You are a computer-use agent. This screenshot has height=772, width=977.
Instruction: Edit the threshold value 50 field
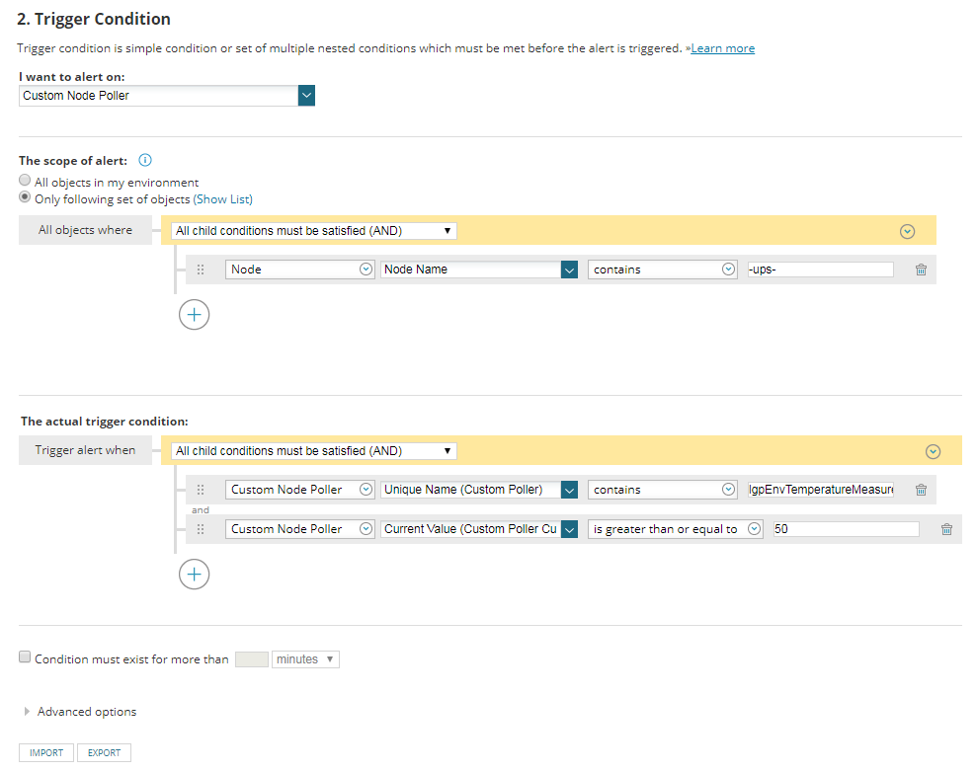(846, 529)
